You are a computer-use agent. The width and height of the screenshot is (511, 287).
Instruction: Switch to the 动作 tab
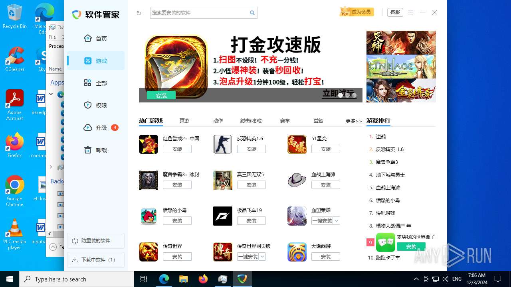click(218, 121)
